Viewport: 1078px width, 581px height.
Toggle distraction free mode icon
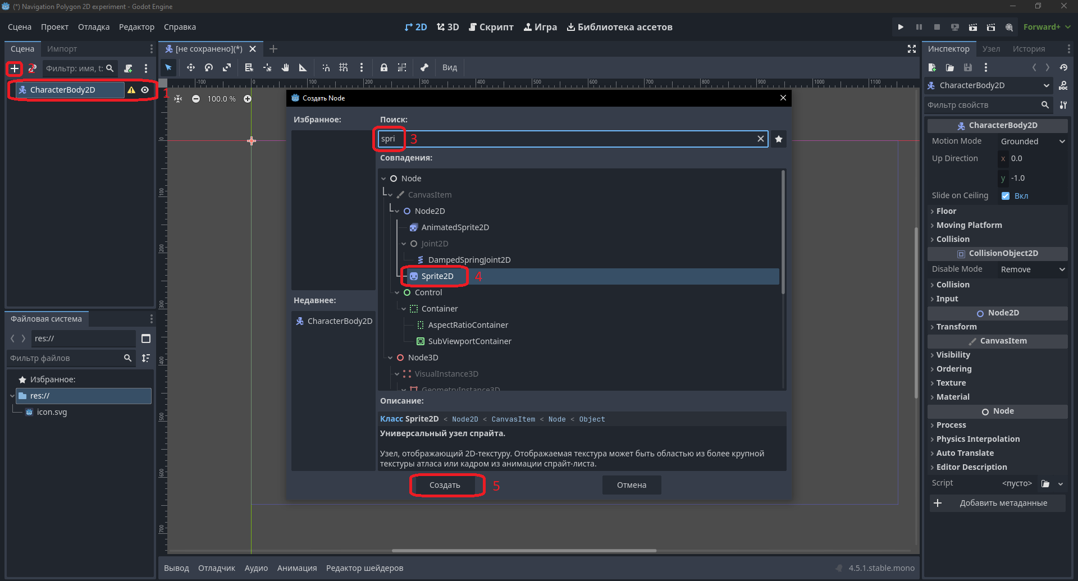point(912,49)
